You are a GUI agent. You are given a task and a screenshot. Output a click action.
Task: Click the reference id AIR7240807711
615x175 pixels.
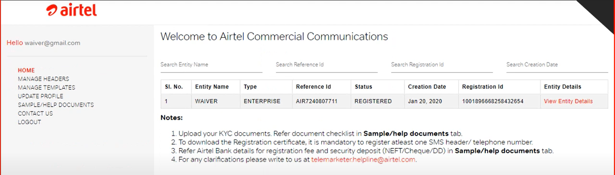click(317, 101)
